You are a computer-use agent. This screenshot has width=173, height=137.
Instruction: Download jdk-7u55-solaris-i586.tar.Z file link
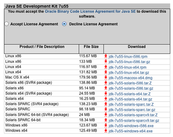(130, 83)
